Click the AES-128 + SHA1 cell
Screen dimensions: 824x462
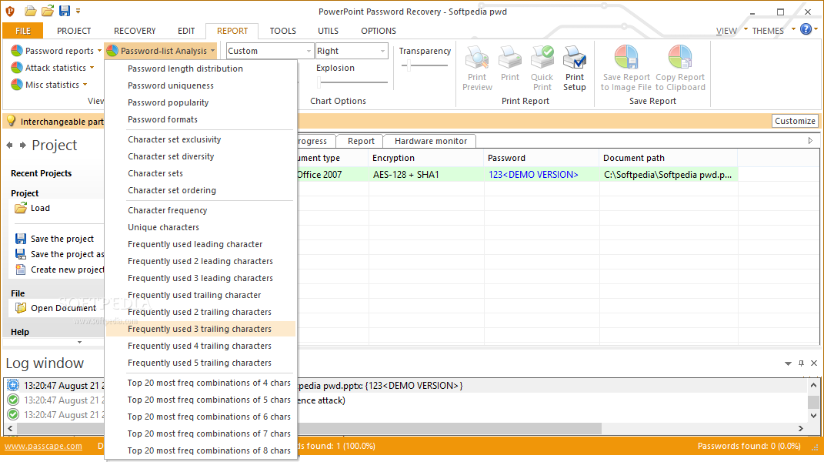coord(426,175)
